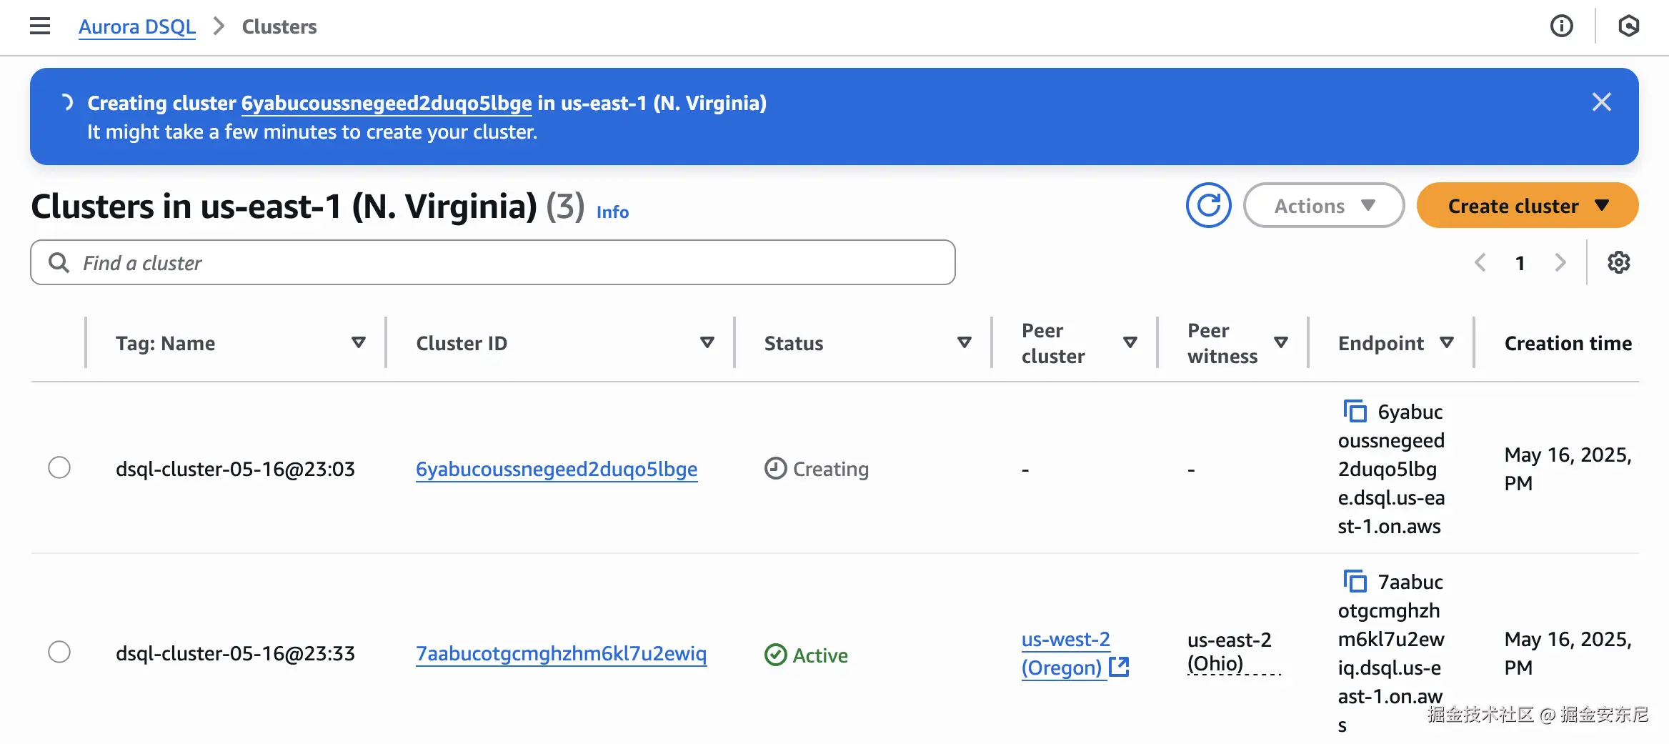Dismiss the Creating cluster notification banner
1669x744 pixels.
(x=1601, y=102)
